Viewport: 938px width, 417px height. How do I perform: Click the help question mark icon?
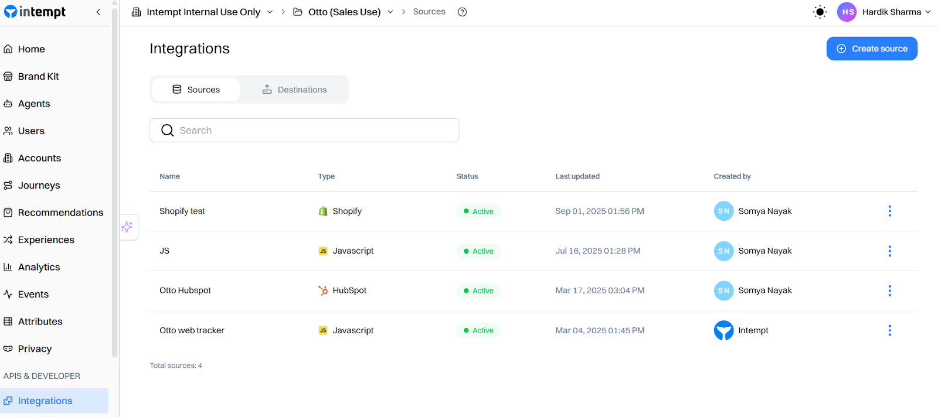463,12
